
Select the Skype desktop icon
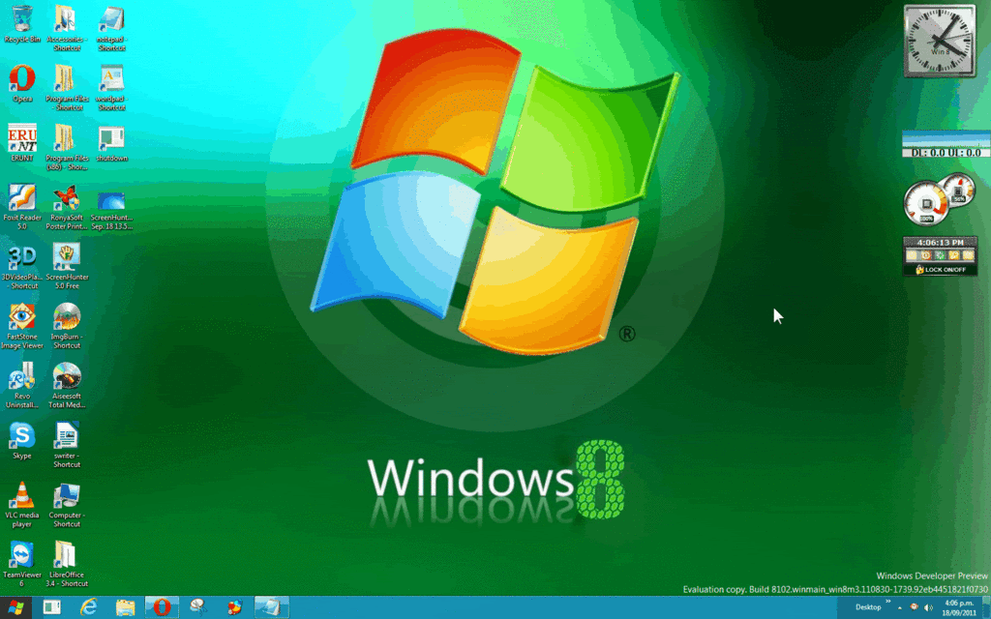pyautogui.click(x=22, y=440)
